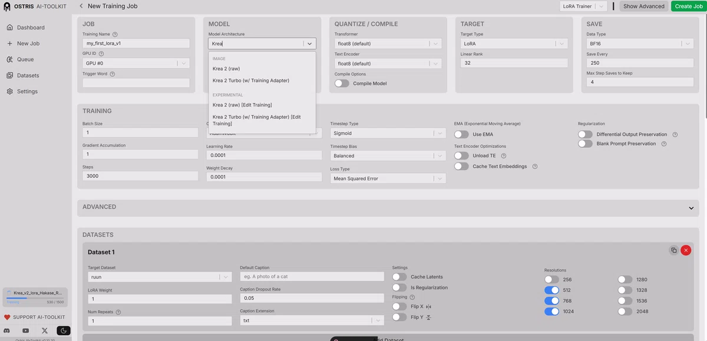This screenshot has width=707, height=341.
Task: Click the training progress bar of the running job
Action: (35, 298)
